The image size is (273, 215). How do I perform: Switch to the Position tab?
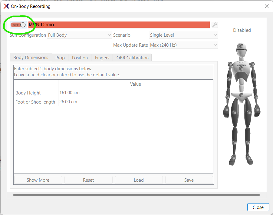tap(80, 58)
